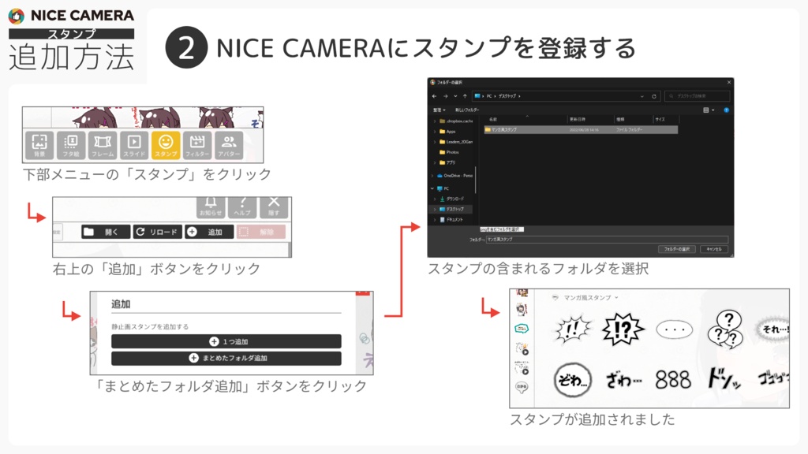Open the マンガ風スタンプ dropdown

[x=586, y=298]
